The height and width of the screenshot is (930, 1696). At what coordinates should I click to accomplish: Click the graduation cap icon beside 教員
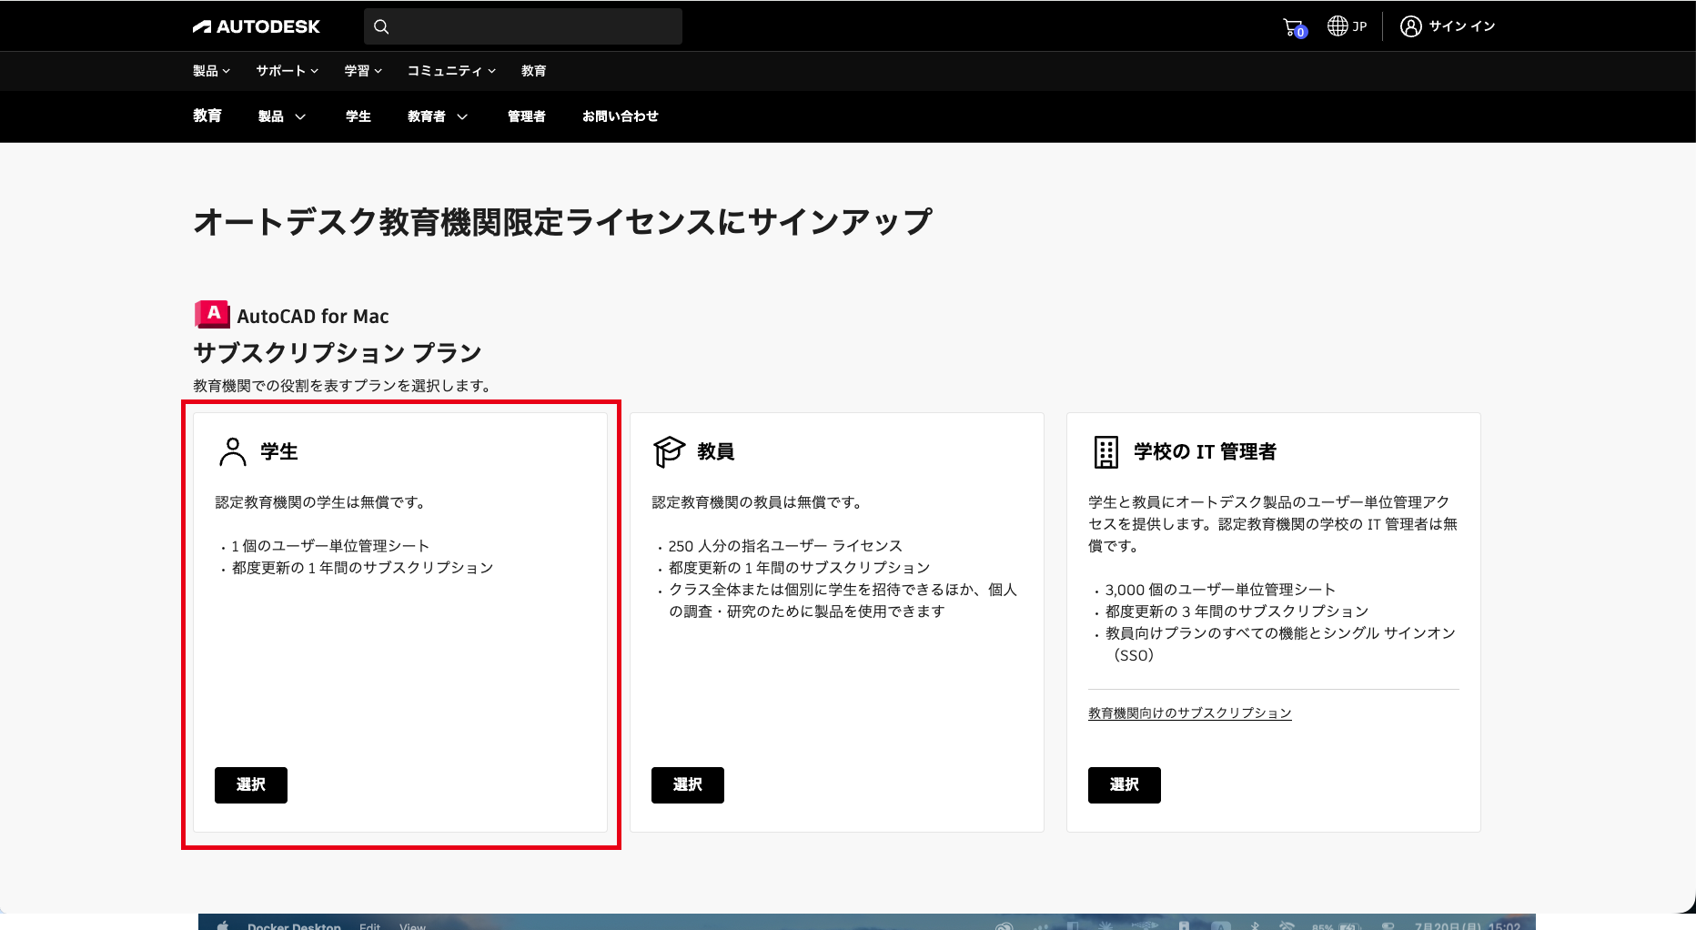pyautogui.click(x=669, y=451)
